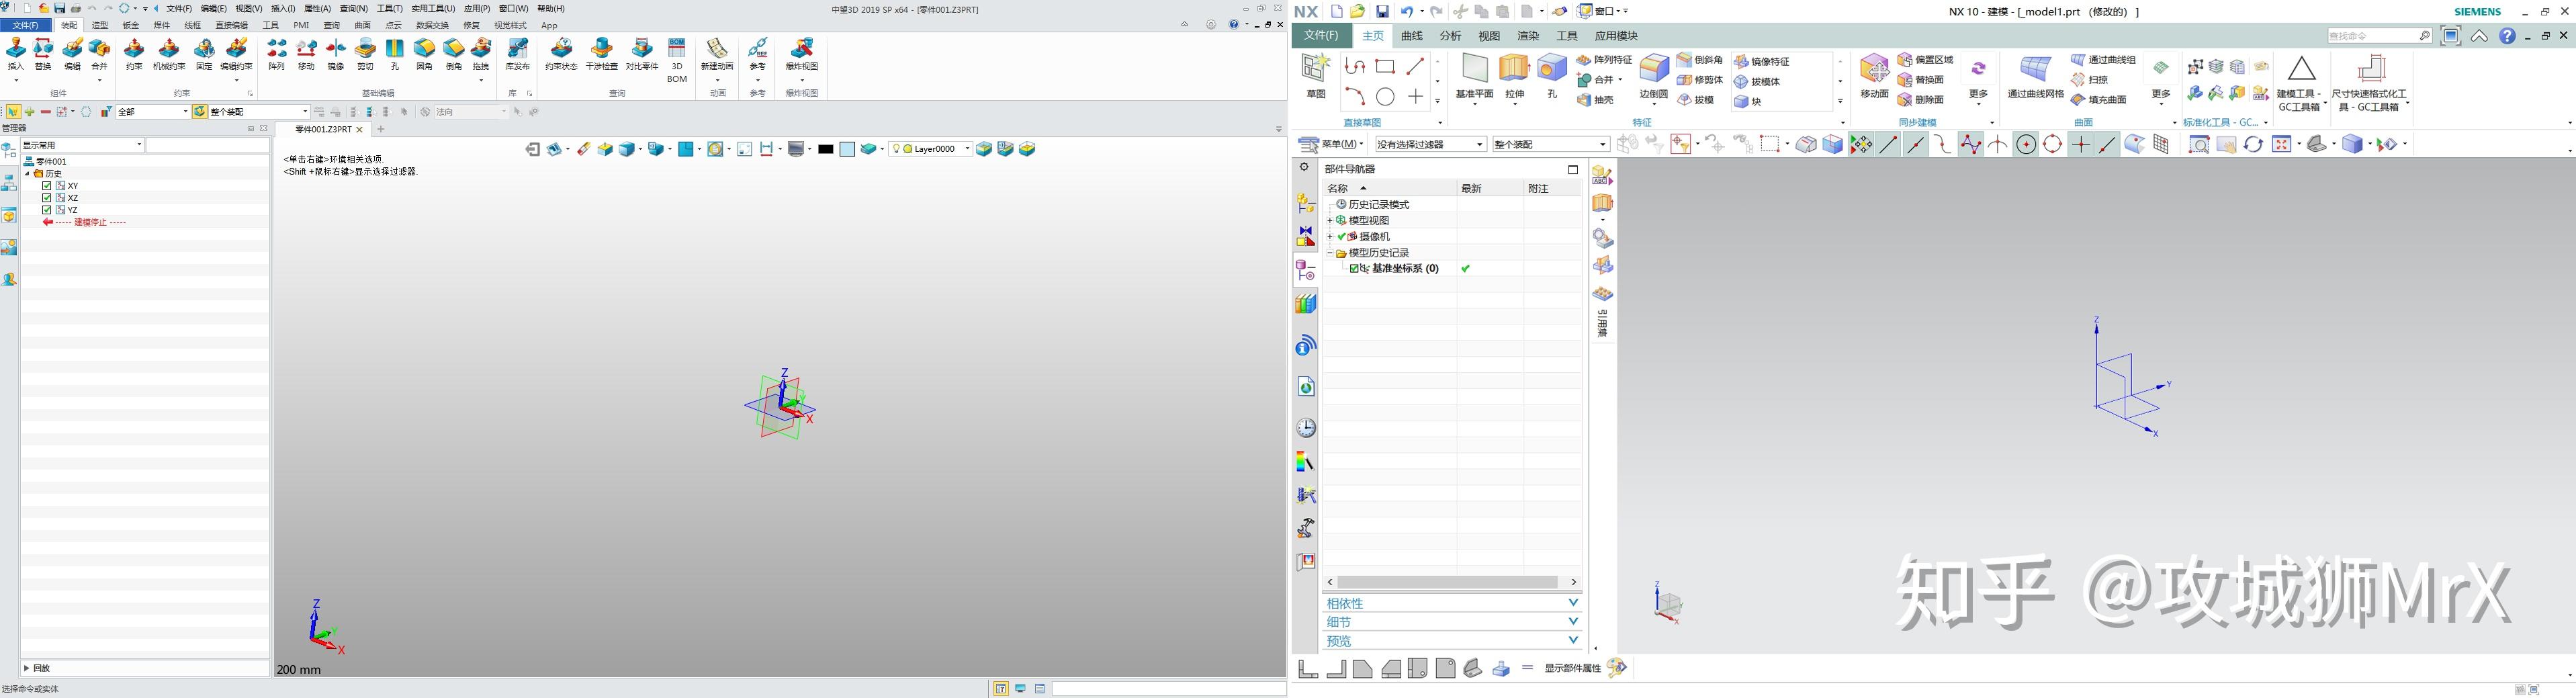Click the 更多 button in 同步建模 group
The height and width of the screenshot is (698, 2576).
pyautogui.click(x=1978, y=80)
